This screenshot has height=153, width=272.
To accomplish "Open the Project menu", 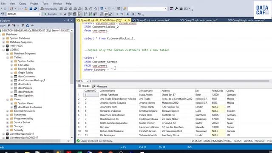I will pos(34,3).
